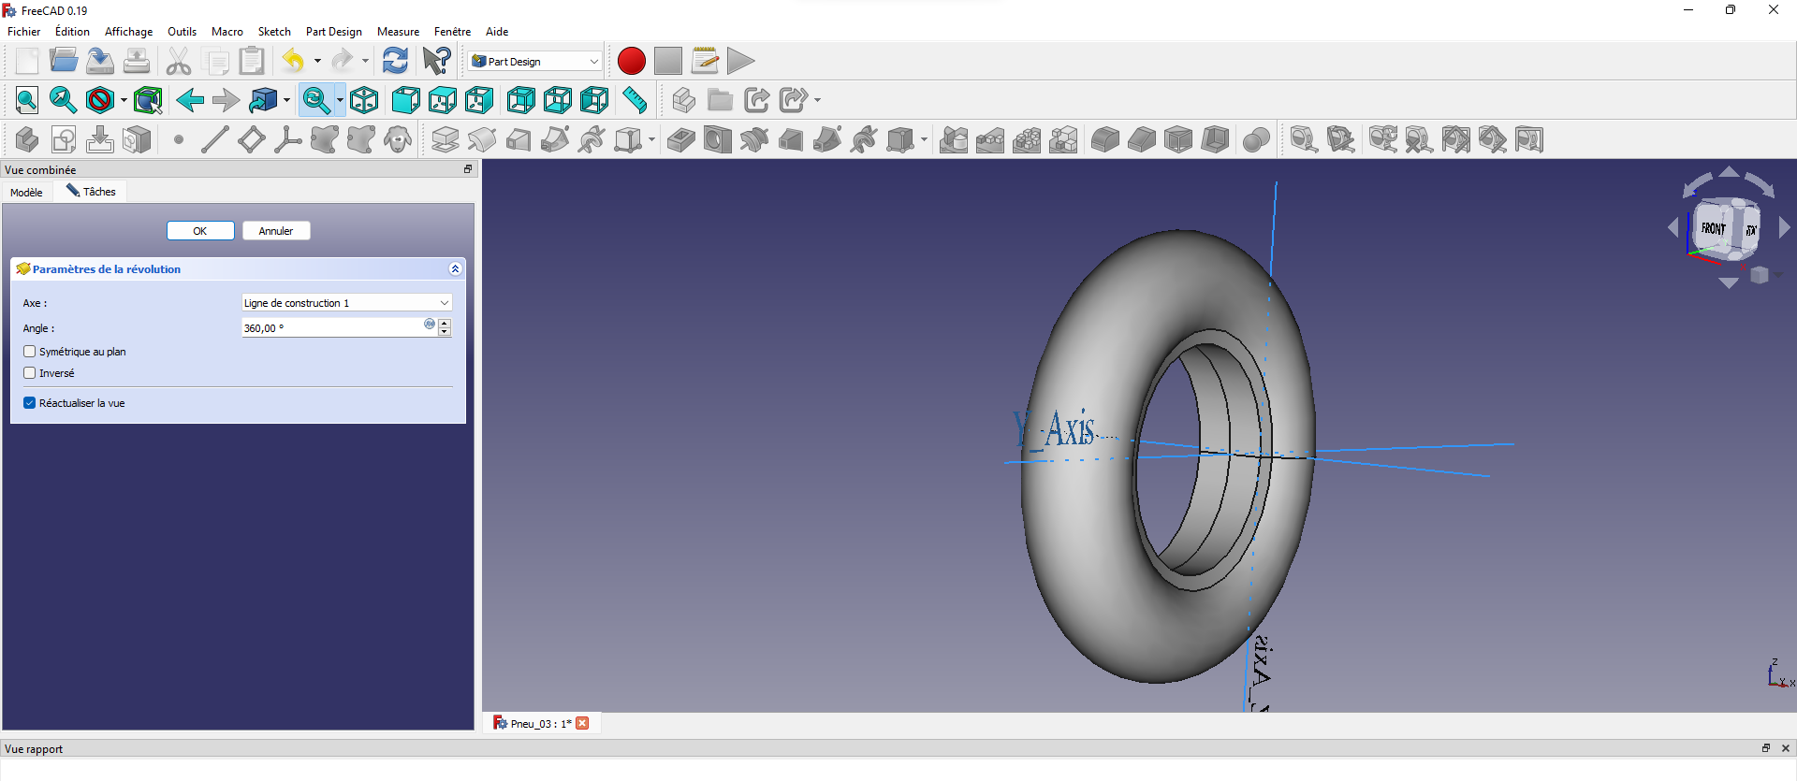Confirm the revolution with OK
Screen dimensions: 1797x781
coord(200,231)
